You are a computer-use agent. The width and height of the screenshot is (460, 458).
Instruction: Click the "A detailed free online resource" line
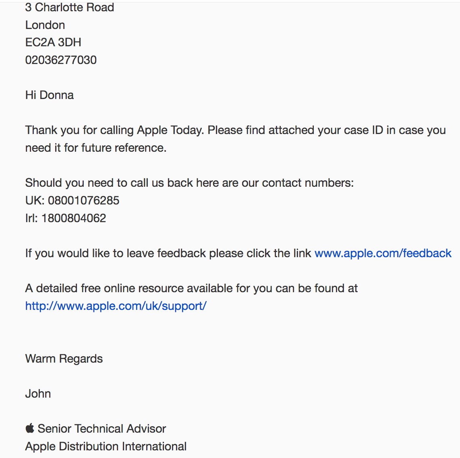191,288
